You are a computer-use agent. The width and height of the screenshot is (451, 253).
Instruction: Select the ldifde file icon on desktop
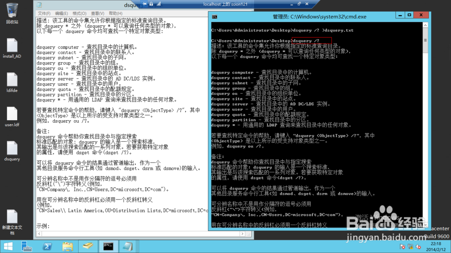pyautogui.click(x=12, y=82)
